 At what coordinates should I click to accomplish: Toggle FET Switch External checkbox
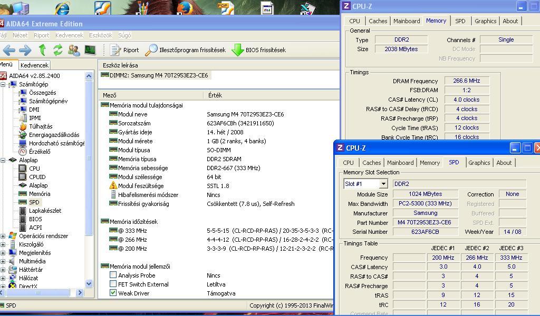click(x=113, y=284)
